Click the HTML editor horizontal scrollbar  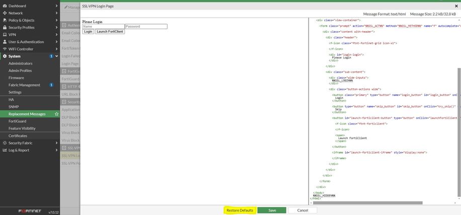[367, 202]
